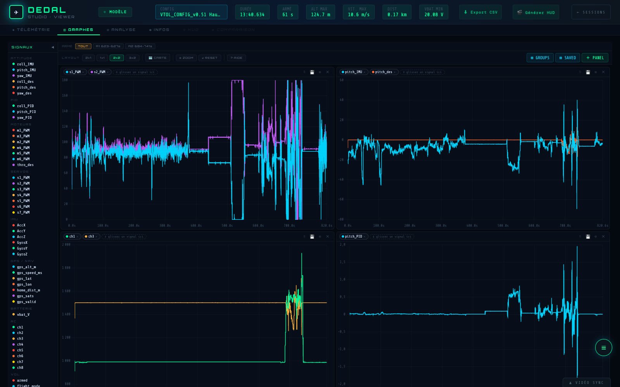Screen dimensions: 620x387
Task: Filter to arm range A2 684-741s
Action: coord(140,46)
